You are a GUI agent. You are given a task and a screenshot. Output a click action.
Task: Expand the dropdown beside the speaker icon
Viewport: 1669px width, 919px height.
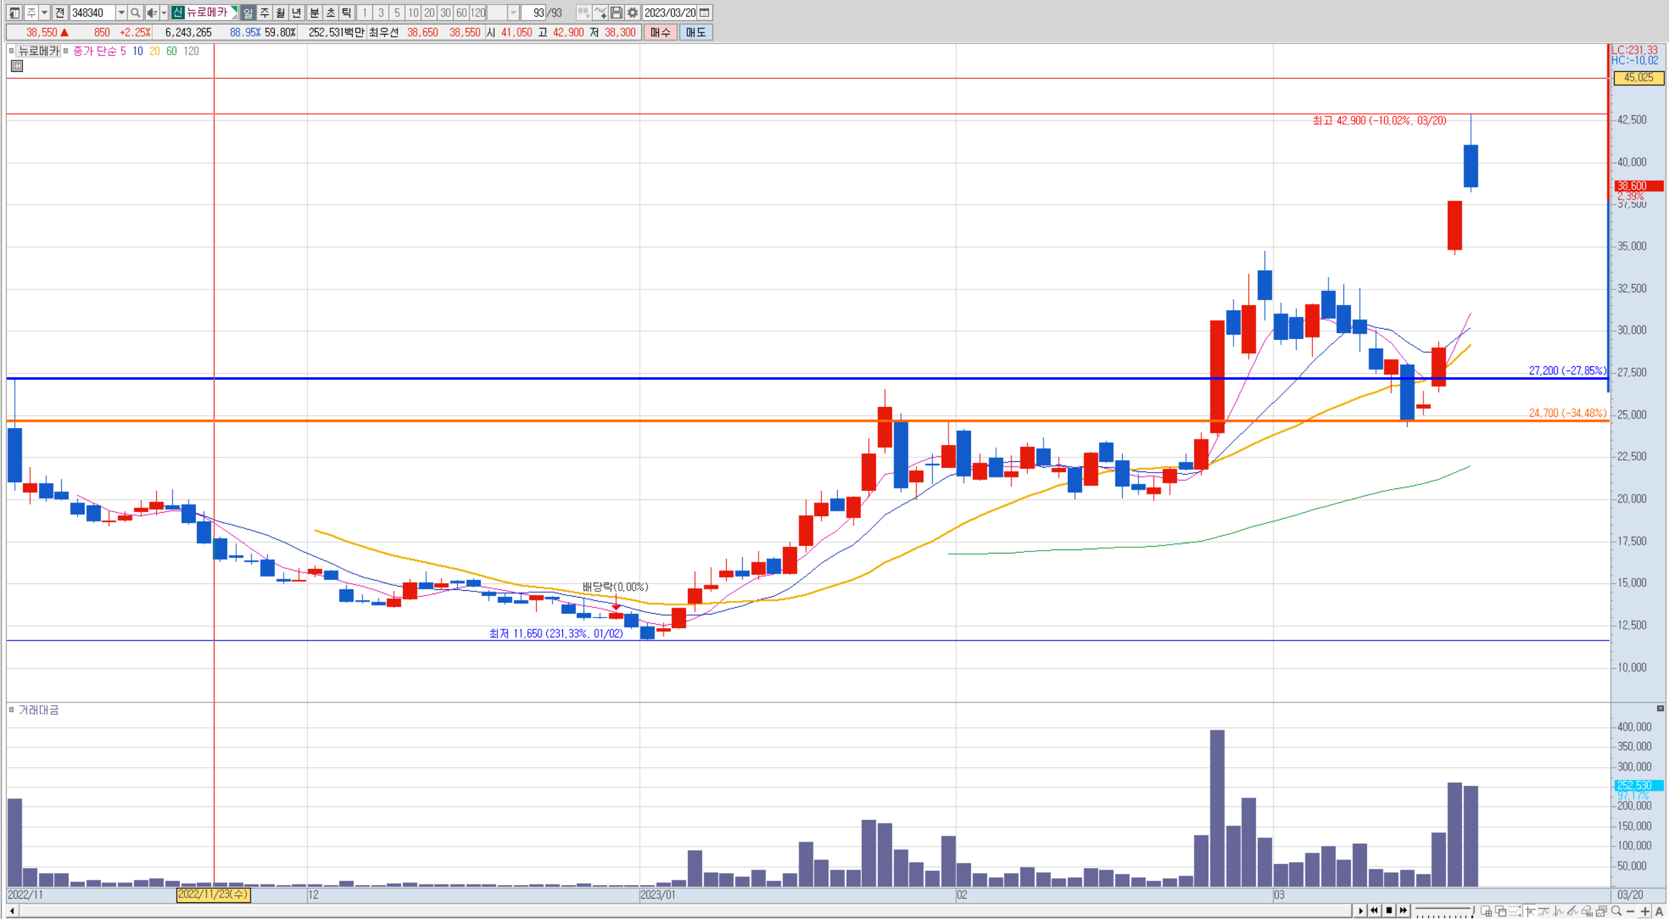[x=164, y=13]
